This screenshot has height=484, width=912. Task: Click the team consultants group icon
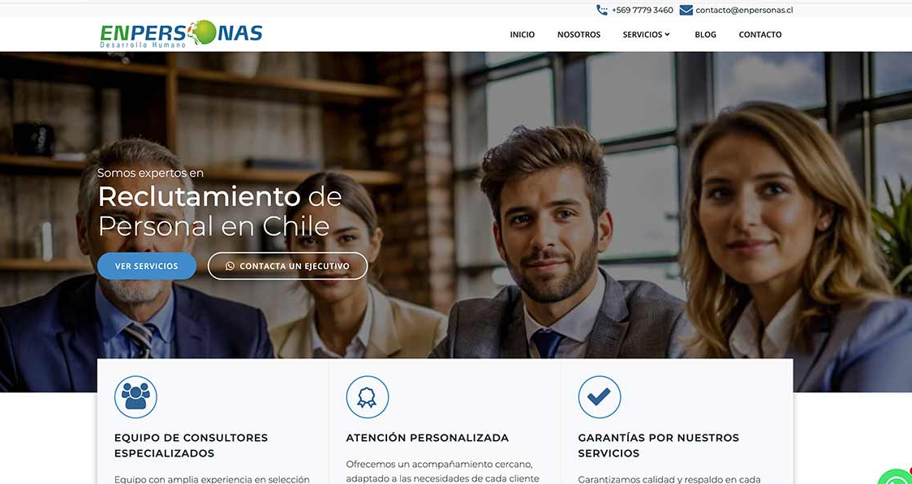pyautogui.click(x=136, y=396)
